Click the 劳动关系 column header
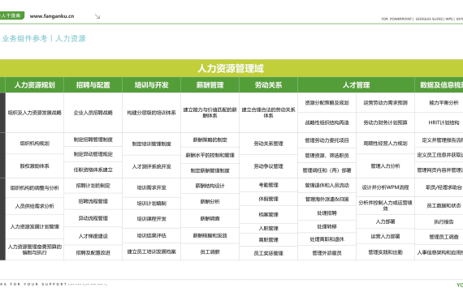This screenshot has height=292, width=463. click(x=268, y=85)
